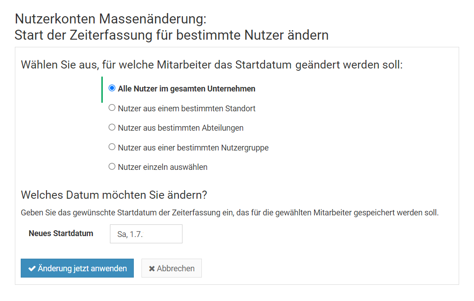Pick the "Nutzer aus einer bestimmten Nutzergruppe" radio button
Image resolution: width=474 pixels, height=301 pixels.
[112, 147]
